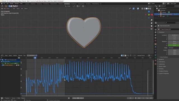Open the Window menu
179x101 pixels.
point(17,4)
